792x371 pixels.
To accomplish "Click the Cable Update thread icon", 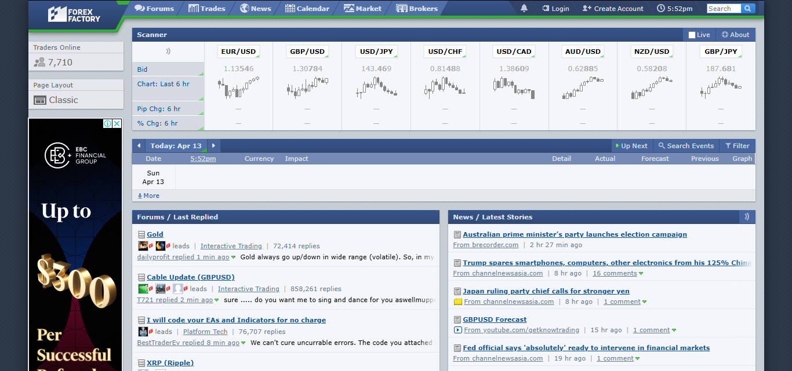I will pos(141,277).
